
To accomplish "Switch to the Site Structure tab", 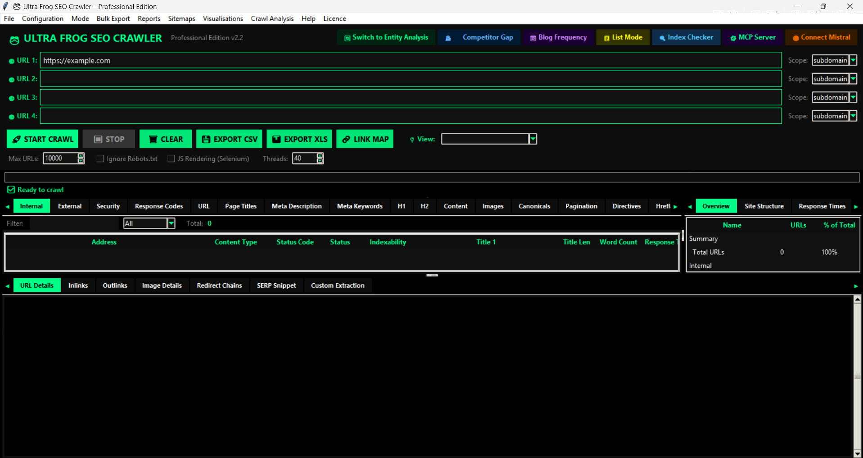I will click(764, 206).
